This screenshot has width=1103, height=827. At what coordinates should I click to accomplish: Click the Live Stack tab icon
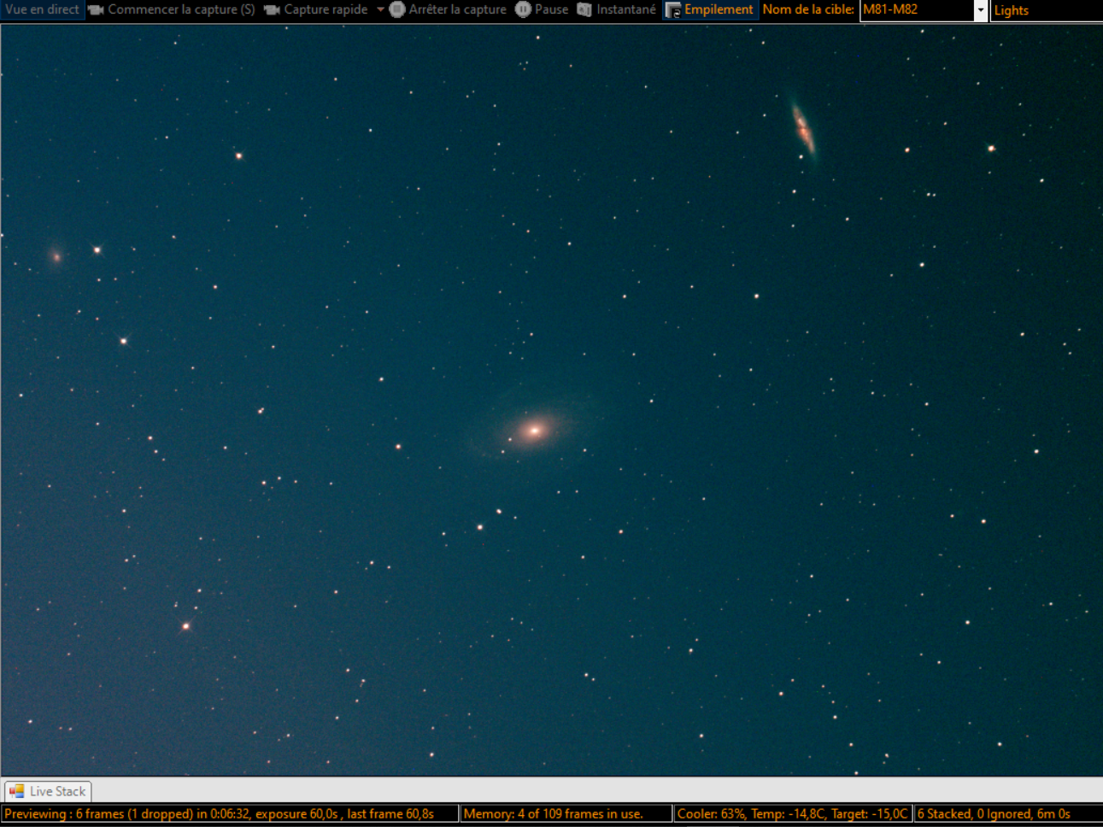16,791
